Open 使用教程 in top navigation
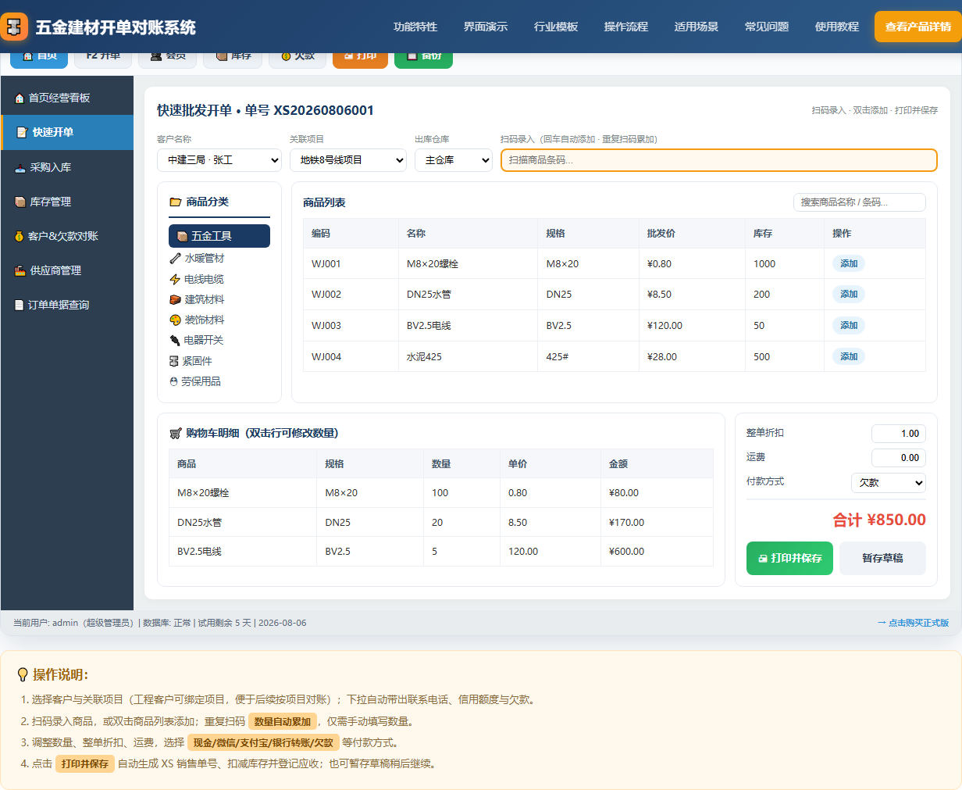962x790 pixels. 837,27
